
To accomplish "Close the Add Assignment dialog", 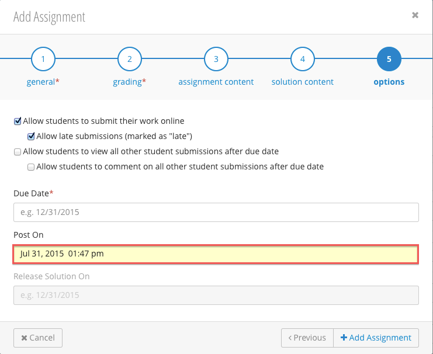I will coord(415,16).
